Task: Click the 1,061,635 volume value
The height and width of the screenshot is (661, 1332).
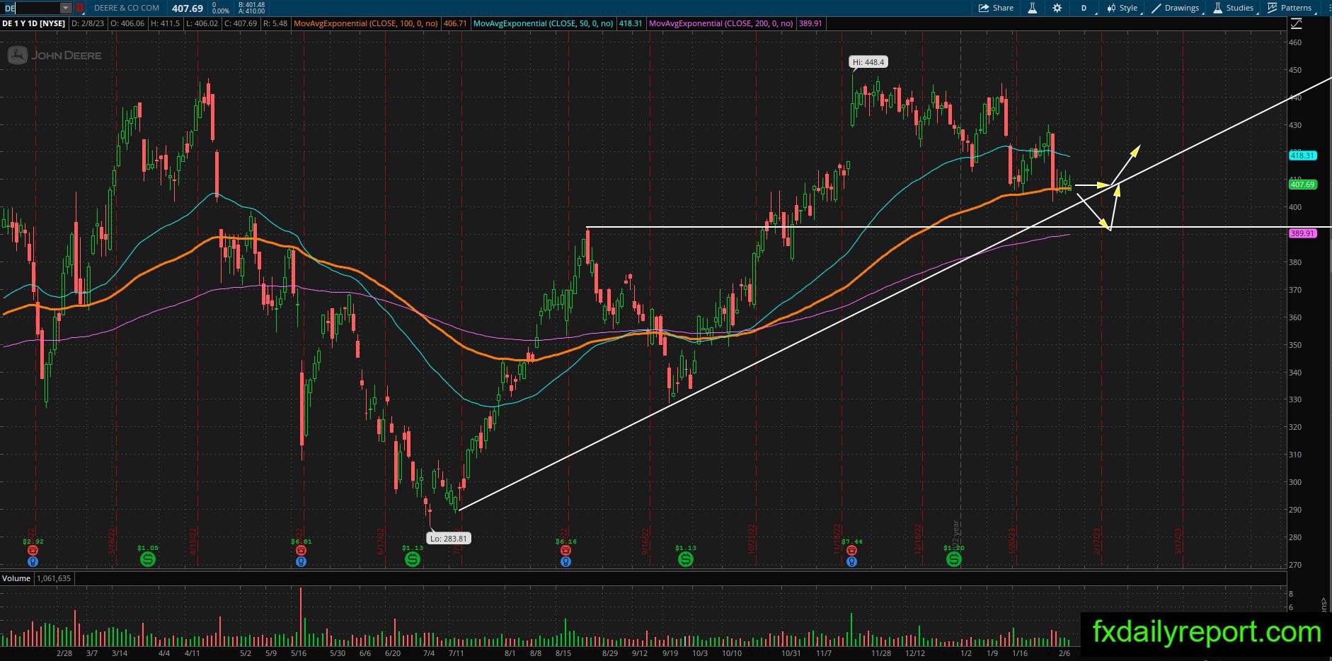Action: (54, 578)
